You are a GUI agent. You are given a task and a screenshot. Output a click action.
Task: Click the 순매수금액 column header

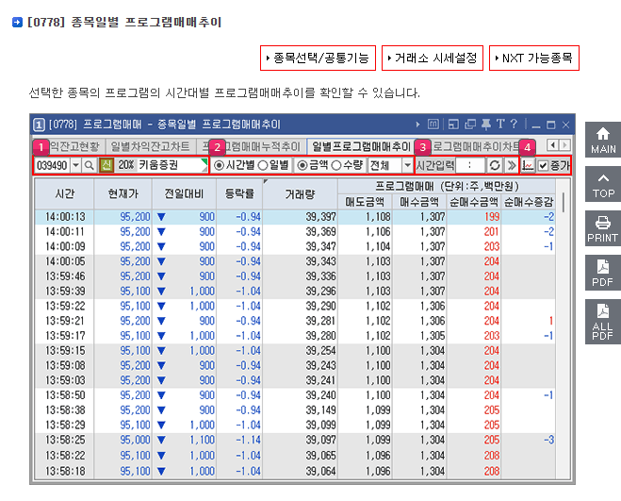pos(474,202)
